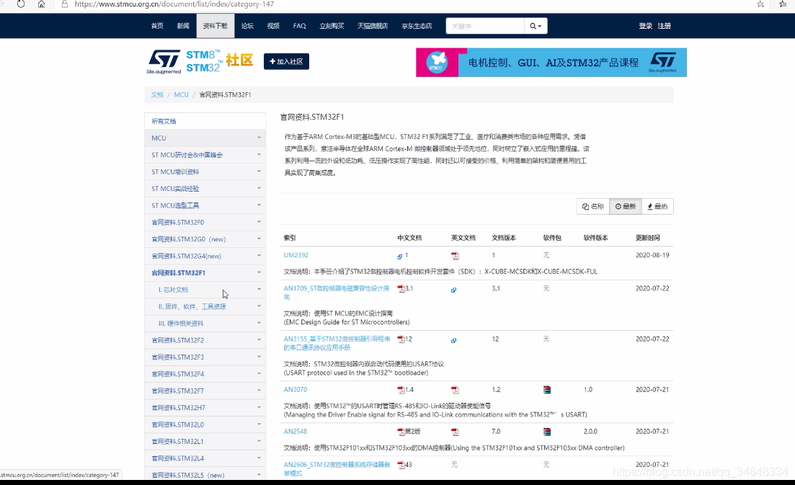Screen dimensions: 795x485
Task: Sort documents by hottest (最热)
Action: click(657, 206)
